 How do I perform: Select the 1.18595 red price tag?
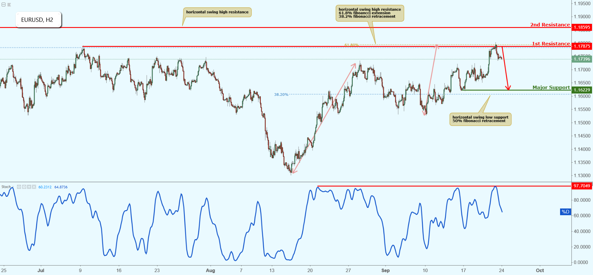[x=582, y=27]
